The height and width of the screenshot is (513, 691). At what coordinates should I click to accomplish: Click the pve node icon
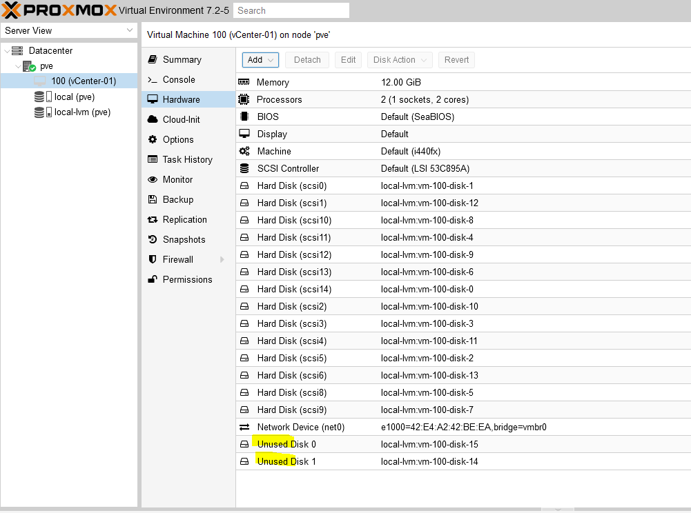pos(29,66)
